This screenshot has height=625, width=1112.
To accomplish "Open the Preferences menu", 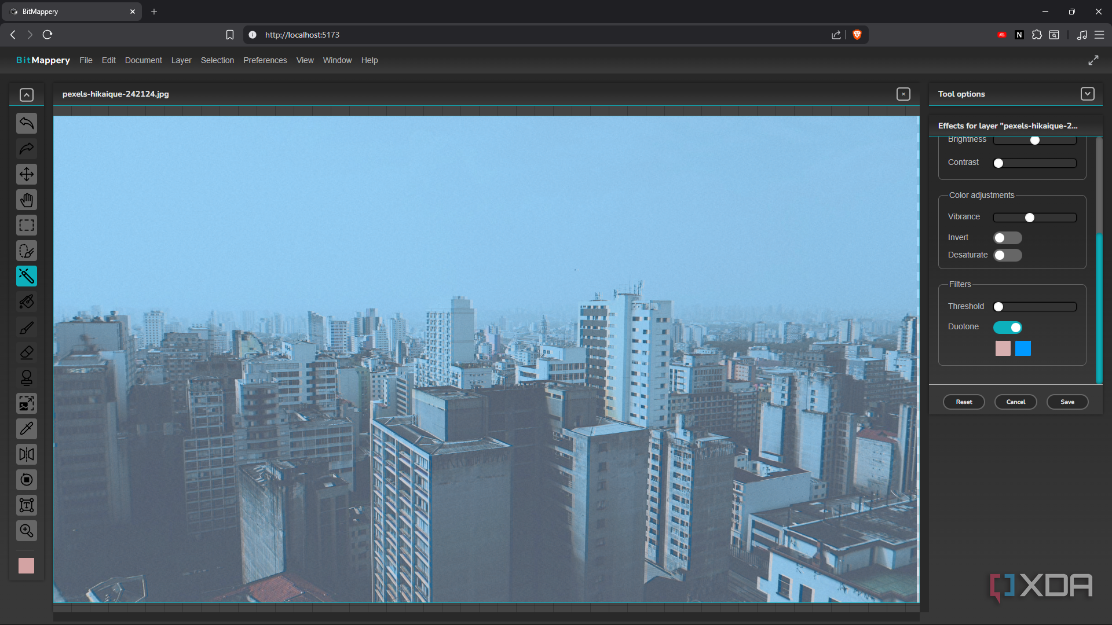I will (265, 60).
